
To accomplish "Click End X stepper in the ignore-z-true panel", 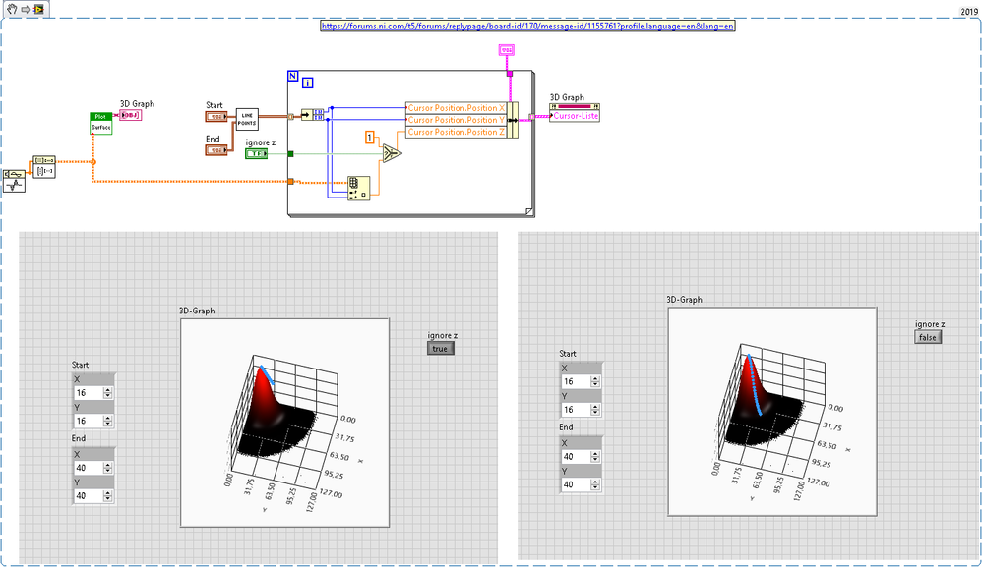I will point(107,468).
